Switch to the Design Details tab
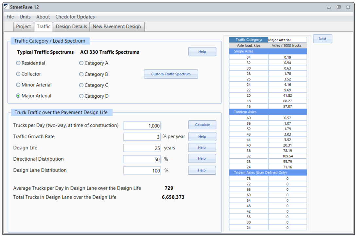This screenshot has width=356, height=236. pos(71,27)
